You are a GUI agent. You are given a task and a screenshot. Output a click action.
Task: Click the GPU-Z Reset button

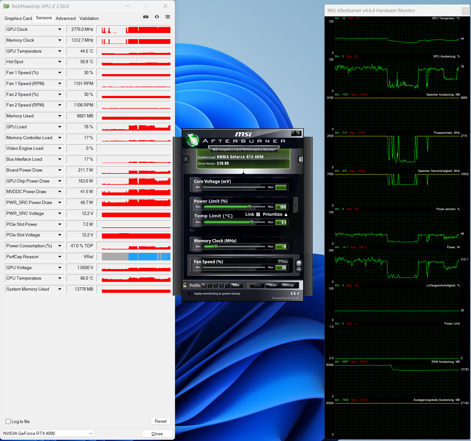click(161, 421)
